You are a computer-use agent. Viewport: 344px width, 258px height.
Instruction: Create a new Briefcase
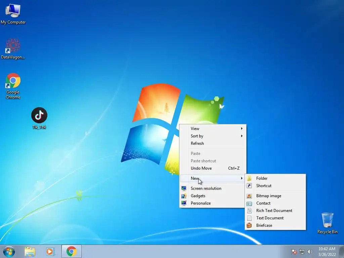(275, 225)
